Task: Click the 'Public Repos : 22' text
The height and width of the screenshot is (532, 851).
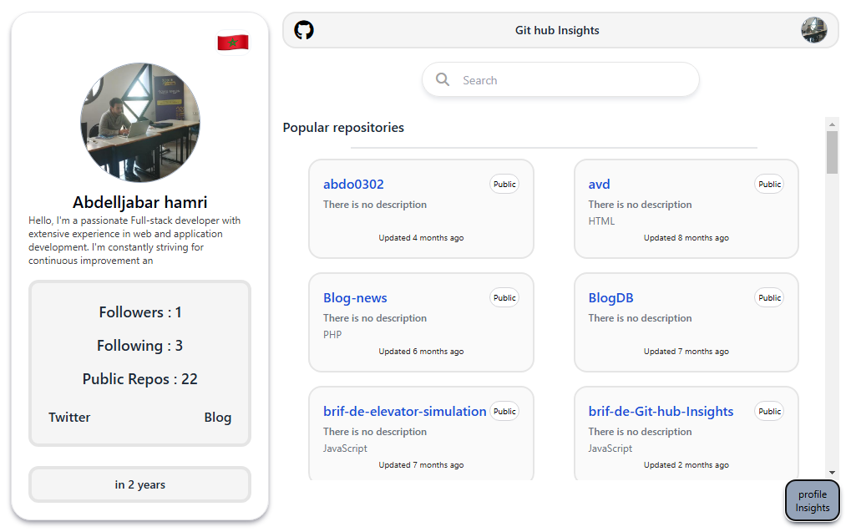Action: coord(140,378)
